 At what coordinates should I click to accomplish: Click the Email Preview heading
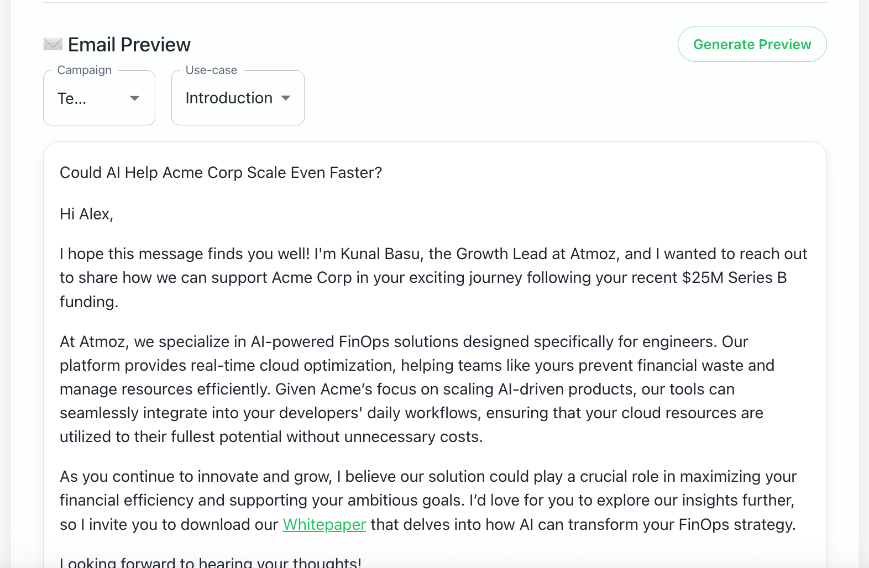(x=129, y=44)
